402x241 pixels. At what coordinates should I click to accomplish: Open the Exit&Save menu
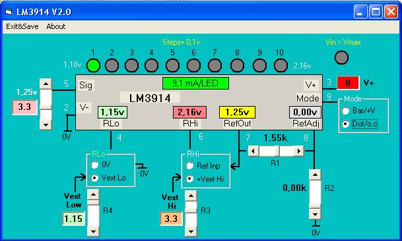[x=22, y=26]
